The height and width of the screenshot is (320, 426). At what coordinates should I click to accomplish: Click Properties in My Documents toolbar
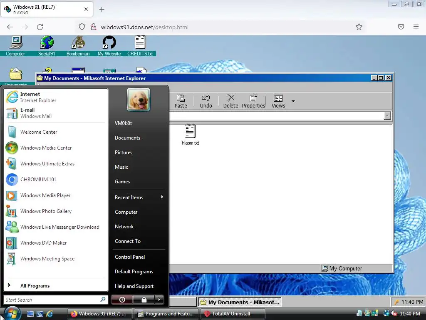[253, 101]
